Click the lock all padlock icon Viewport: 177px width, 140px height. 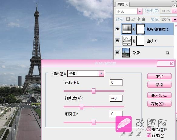pyautogui.click(x=143, y=19)
